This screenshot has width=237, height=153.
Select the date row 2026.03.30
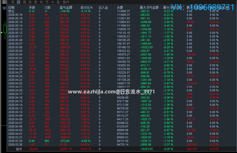coord(15,141)
